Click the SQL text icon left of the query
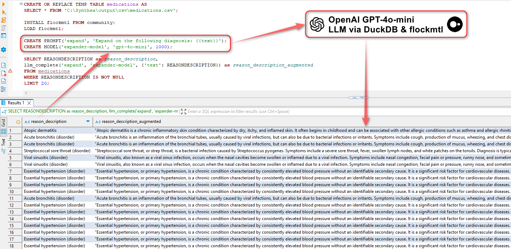Screen dimensions: 511x249 click(x=4, y=111)
